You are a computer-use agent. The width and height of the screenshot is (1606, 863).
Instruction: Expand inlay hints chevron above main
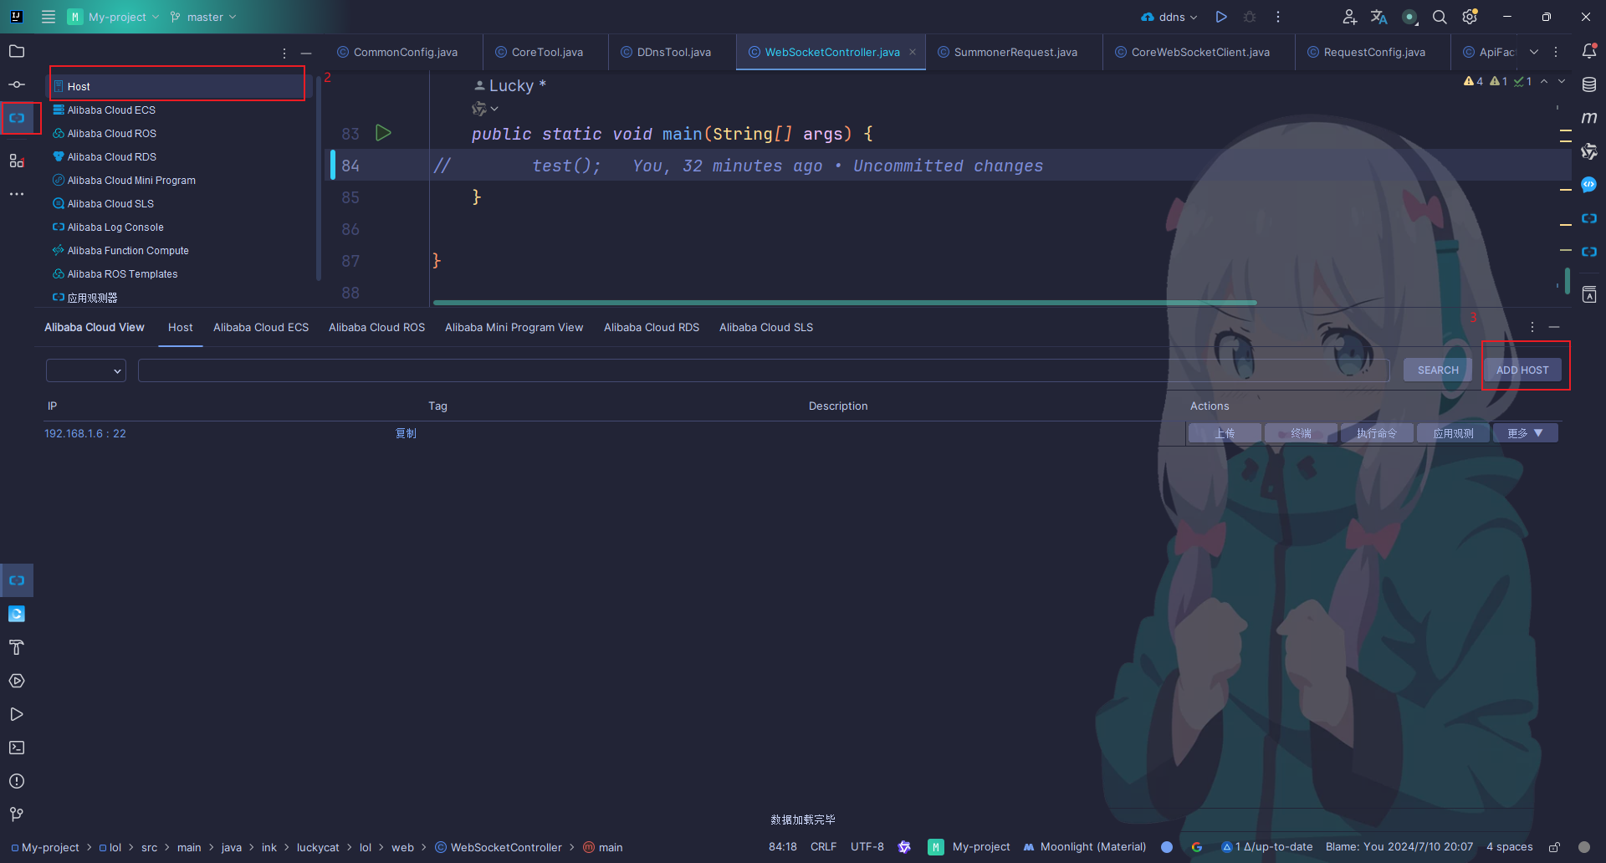(494, 109)
